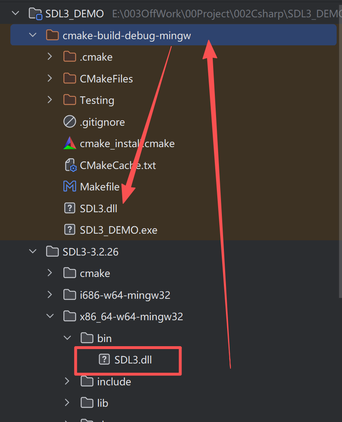Image resolution: width=342 pixels, height=422 pixels.
Task: Expand the cmake folder under SDL3-3.2.26
Action: tap(50, 273)
